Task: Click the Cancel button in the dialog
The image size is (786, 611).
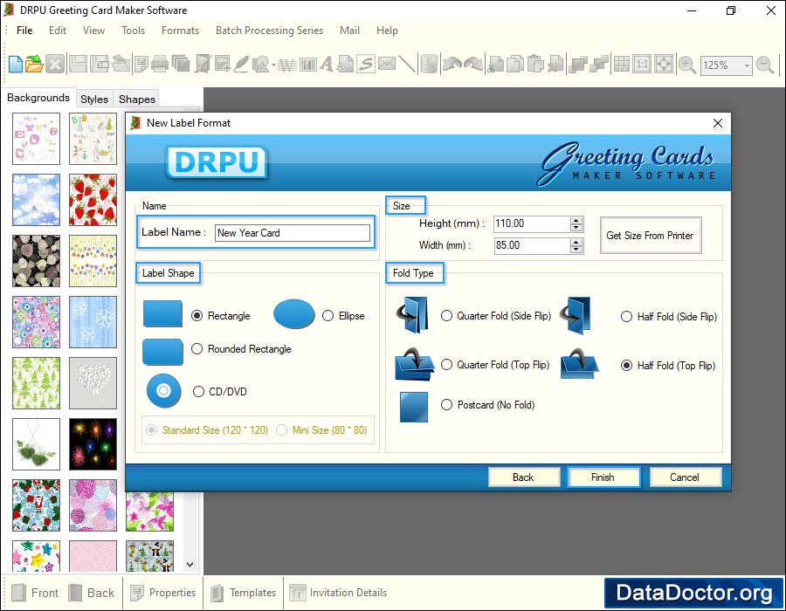Action: (x=685, y=477)
